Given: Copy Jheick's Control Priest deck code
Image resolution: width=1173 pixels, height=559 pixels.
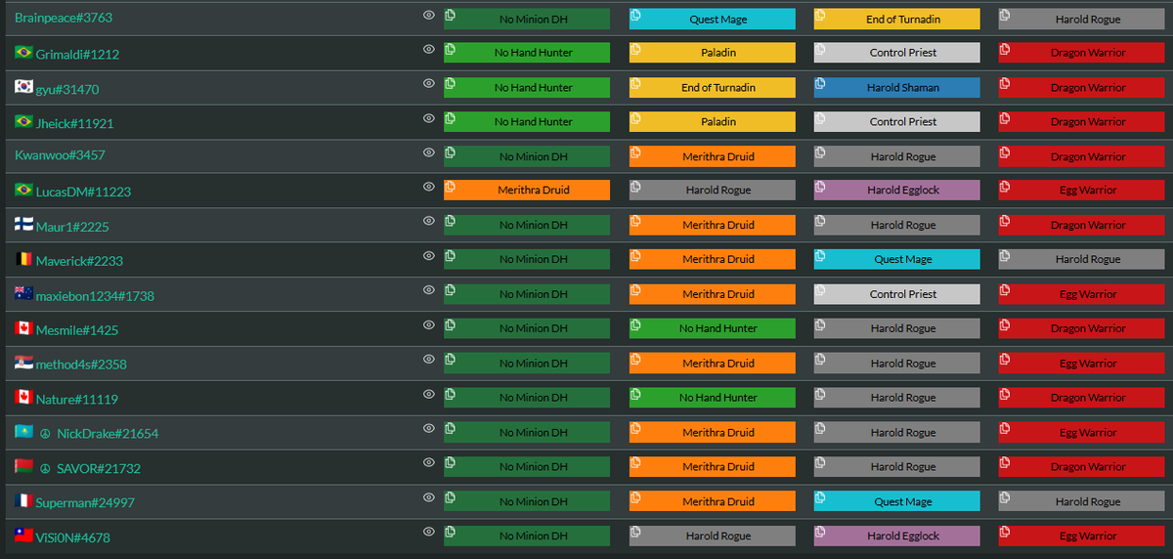Looking at the screenshot, I should (x=820, y=118).
